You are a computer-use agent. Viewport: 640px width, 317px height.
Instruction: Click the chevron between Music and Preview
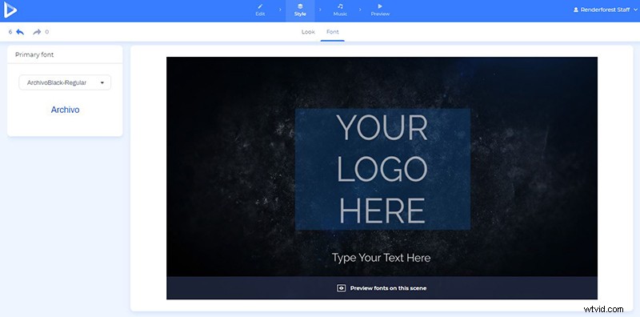coord(359,10)
